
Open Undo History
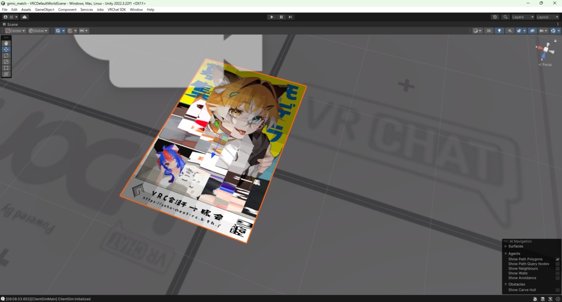[x=495, y=17]
